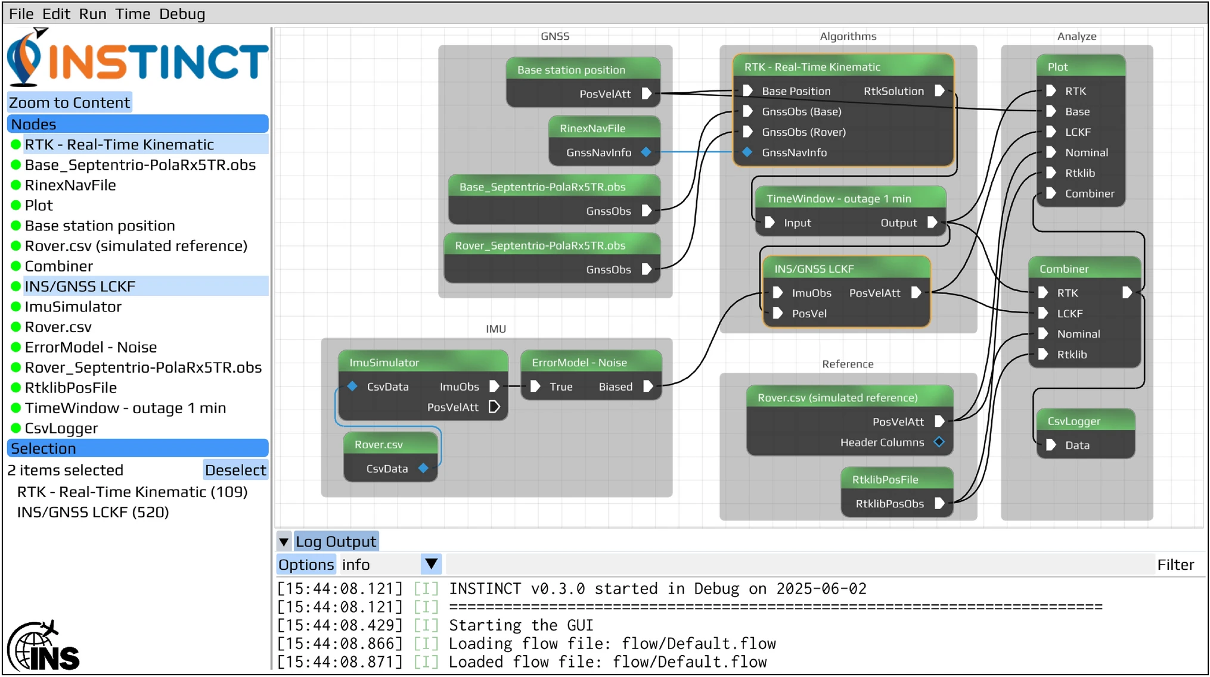Open the info log level dropdown
This screenshot has width=1210, height=677.
click(x=390, y=564)
